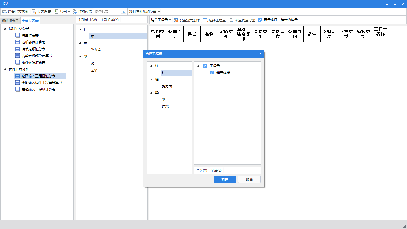407x229 pixels.
Task: Open the 导出 dropdown arrow
Action: coord(69,12)
